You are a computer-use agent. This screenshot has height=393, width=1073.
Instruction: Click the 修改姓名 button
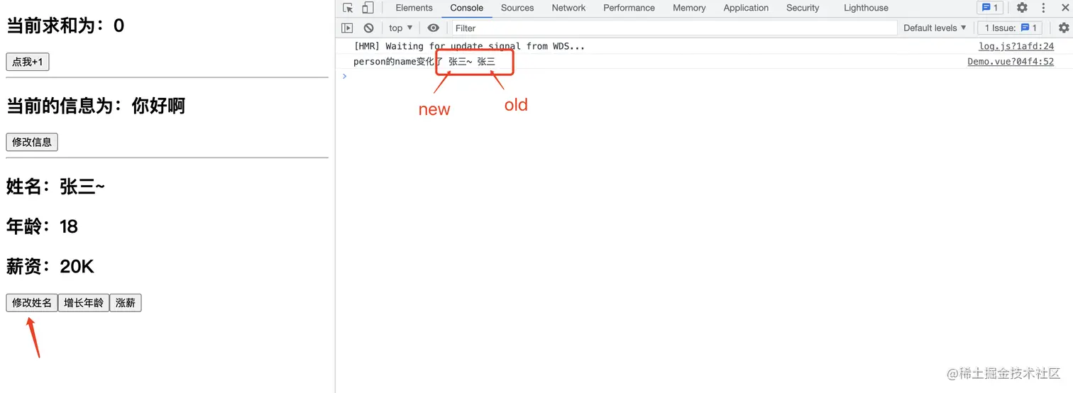click(32, 303)
